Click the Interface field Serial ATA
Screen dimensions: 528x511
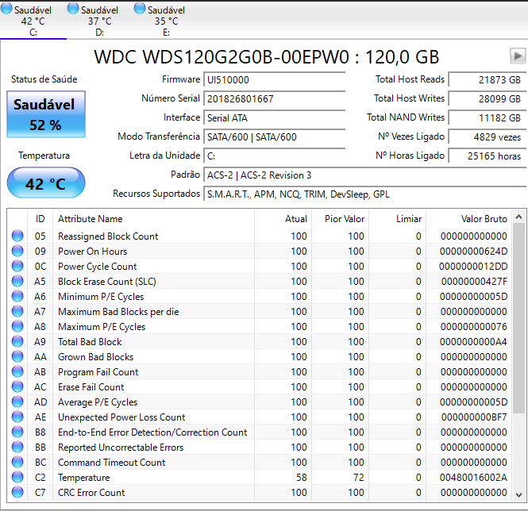275,117
